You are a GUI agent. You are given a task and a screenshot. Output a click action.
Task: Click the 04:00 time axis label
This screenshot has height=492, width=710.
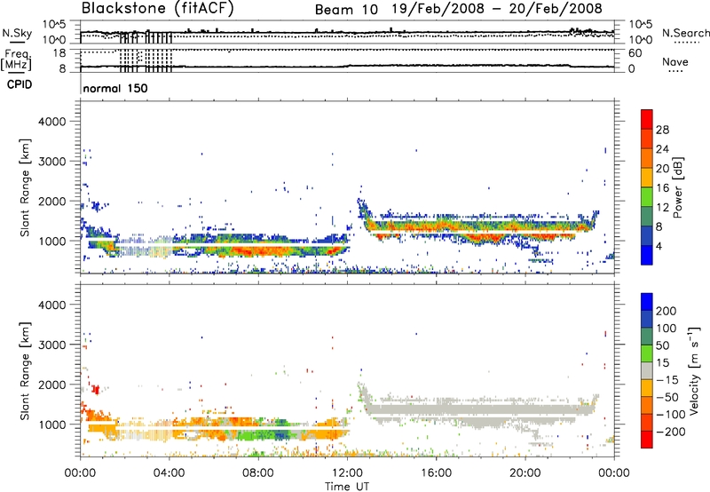pyautogui.click(x=169, y=473)
